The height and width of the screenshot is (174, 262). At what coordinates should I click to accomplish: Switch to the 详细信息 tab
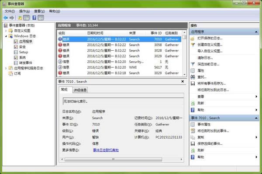point(80,90)
